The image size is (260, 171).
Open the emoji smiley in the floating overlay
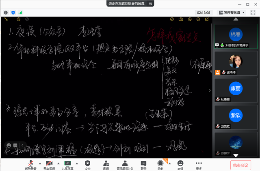[9, 145]
